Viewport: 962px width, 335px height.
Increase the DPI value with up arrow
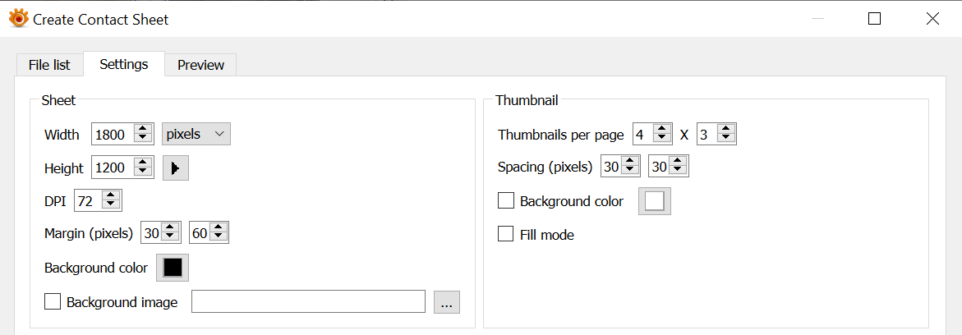pos(111,195)
